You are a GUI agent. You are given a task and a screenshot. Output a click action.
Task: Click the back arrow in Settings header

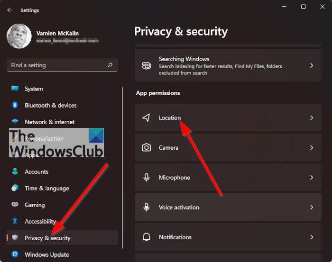coord(10,10)
